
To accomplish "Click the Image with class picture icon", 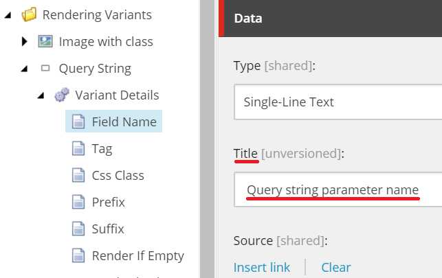I will (45, 41).
